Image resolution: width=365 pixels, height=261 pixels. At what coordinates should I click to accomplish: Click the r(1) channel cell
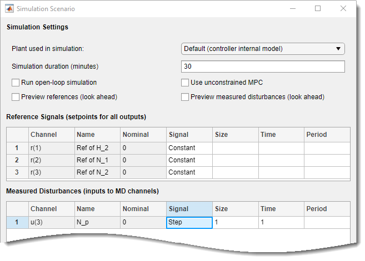(52, 148)
